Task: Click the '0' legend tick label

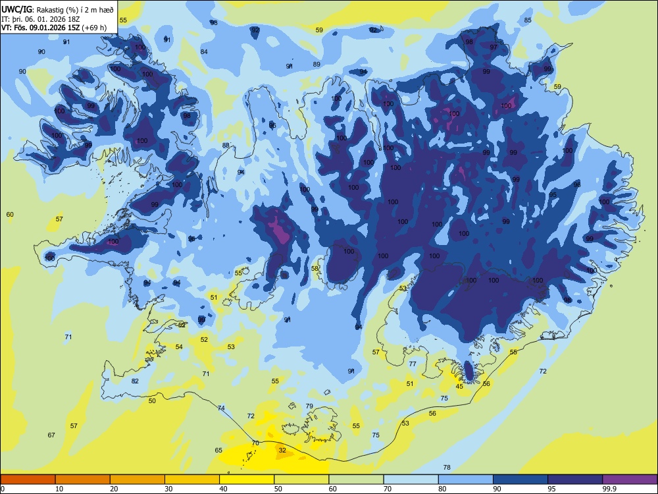Action: coord(3,489)
